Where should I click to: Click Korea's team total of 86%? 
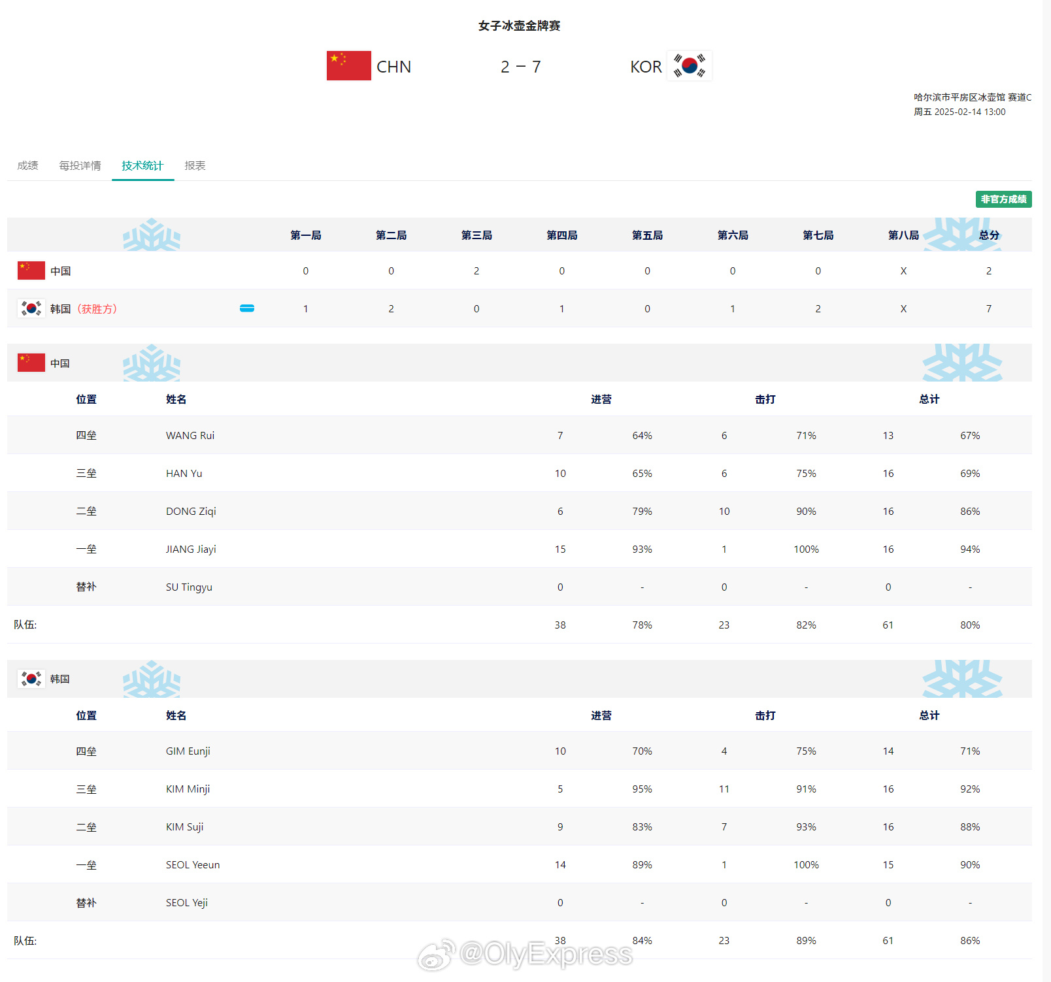[x=970, y=940]
